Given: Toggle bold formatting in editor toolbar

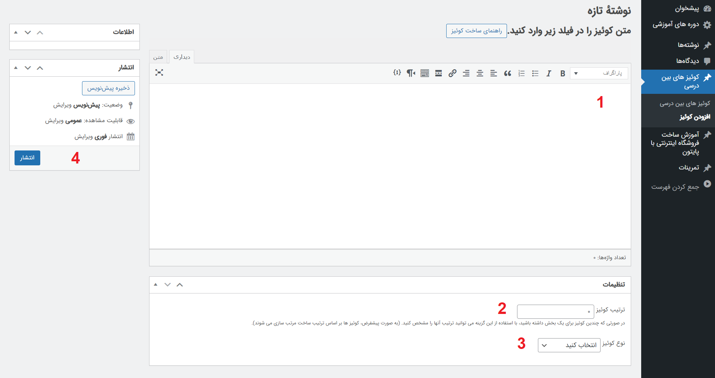Looking at the screenshot, I should click(563, 73).
